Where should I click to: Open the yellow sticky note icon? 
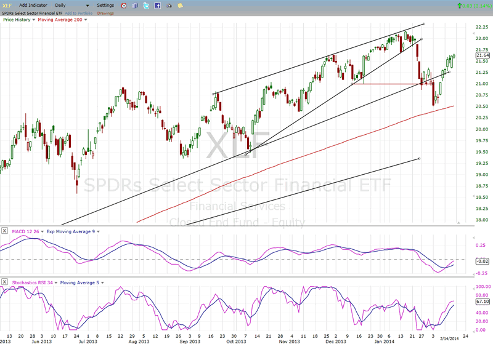[x=179, y=5]
